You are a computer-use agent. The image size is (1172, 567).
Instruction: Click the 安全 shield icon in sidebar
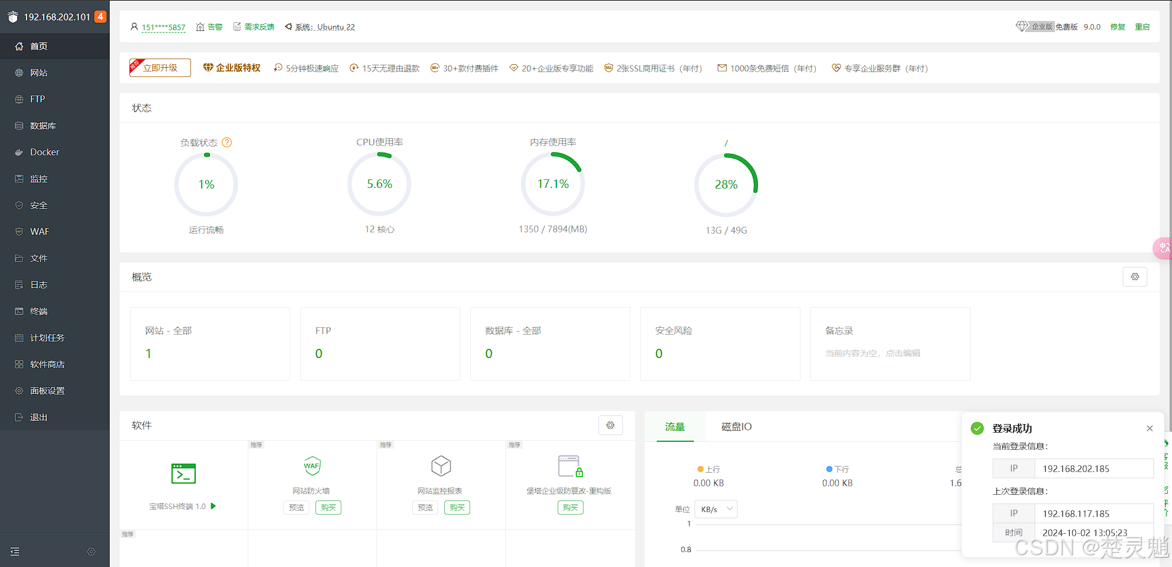[x=19, y=205]
